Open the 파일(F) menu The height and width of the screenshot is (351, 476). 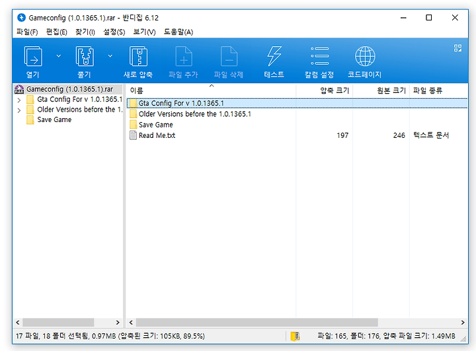pyautogui.click(x=27, y=32)
